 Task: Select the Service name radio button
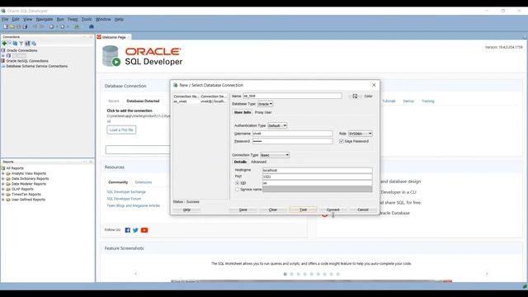pos(237,189)
